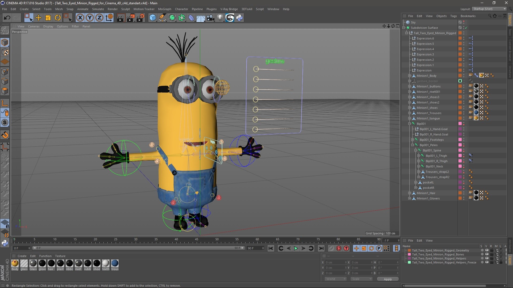Collapse the Bip001 hierarchy
Viewport: 513px width, 288px height.
point(409,124)
